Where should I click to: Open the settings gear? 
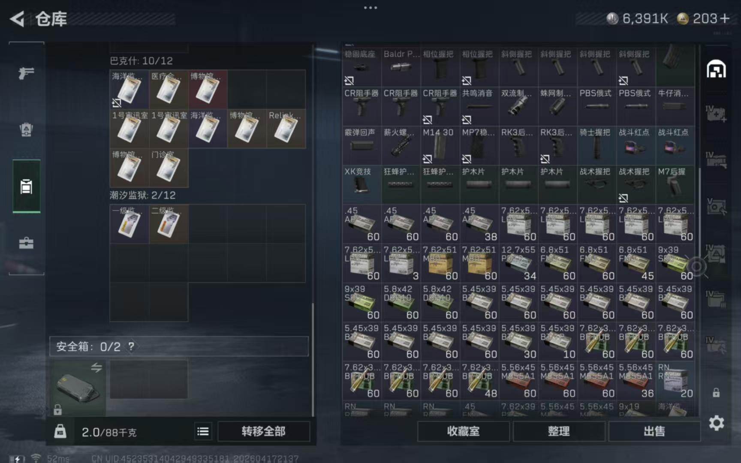(x=716, y=423)
